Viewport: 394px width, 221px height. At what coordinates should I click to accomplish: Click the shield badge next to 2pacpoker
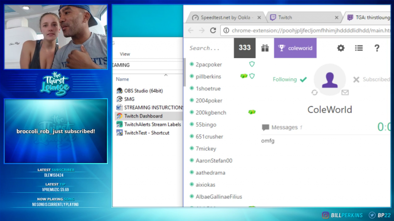(x=252, y=64)
